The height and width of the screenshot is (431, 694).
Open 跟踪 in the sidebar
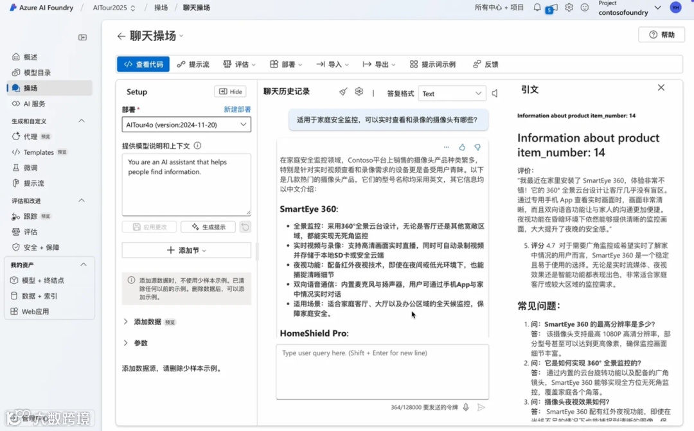[x=49, y=216]
